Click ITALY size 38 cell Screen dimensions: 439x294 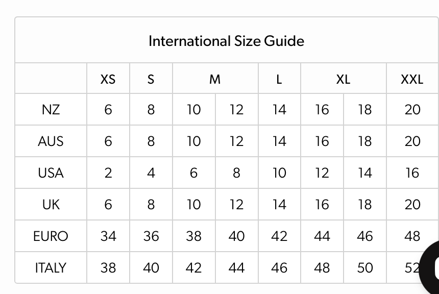tap(108, 268)
